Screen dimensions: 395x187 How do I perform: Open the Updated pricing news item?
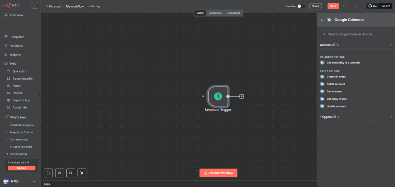coord(22,125)
